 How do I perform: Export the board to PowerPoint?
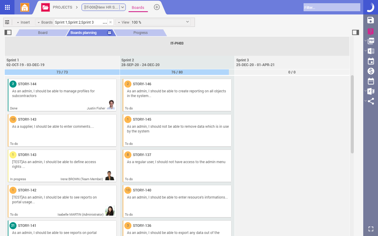(x=371, y=91)
